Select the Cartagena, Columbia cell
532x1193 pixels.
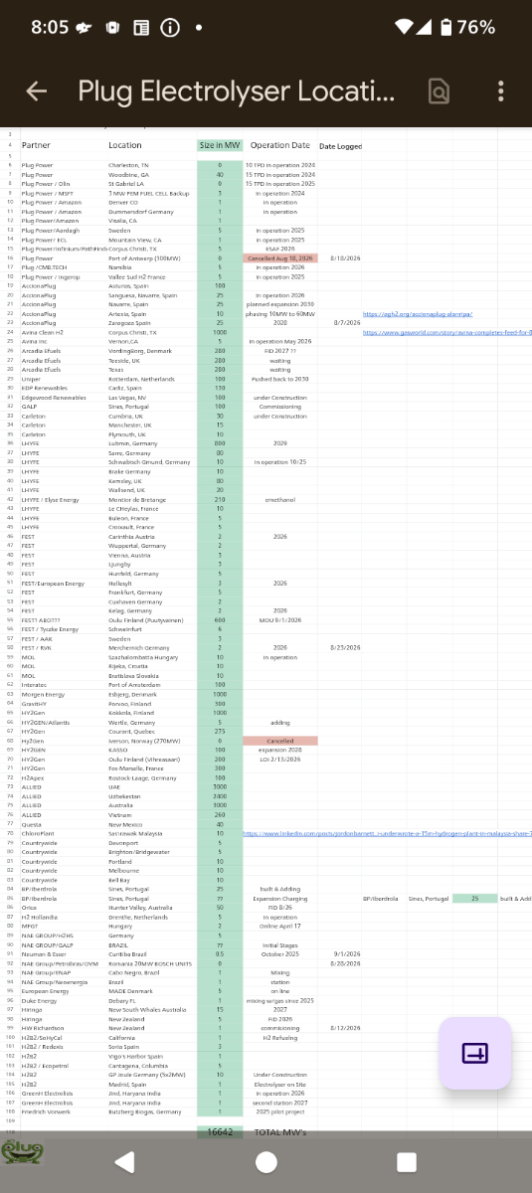(x=140, y=1065)
